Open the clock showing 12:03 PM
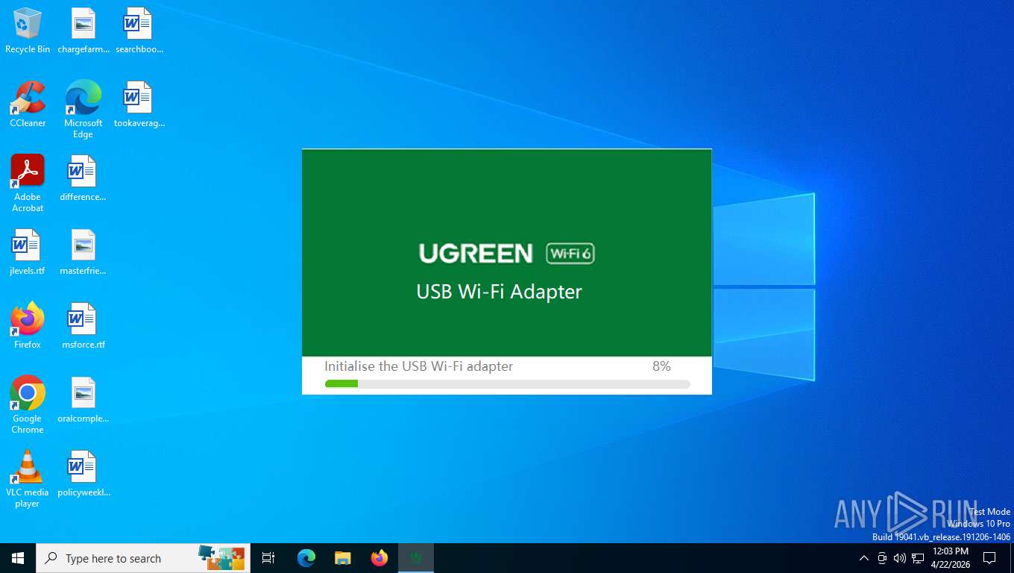The height and width of the screenshot is (573, 1014). [951, 558]
